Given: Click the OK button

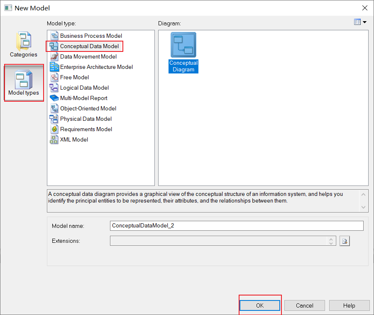Looking at the screenshot, I should (260, 305).
